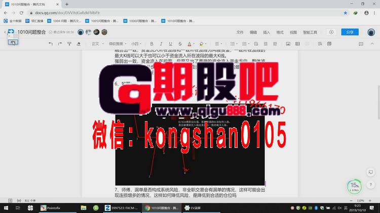The width and height of the screenshot is (380, 213).
Task: Open the 文件 menu
Action: [240, 32]
